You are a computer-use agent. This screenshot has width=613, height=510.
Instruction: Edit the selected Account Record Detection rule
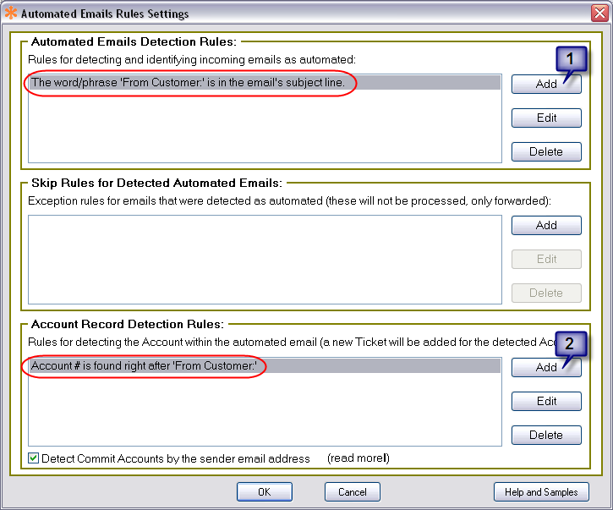click(x=546, y=401)
